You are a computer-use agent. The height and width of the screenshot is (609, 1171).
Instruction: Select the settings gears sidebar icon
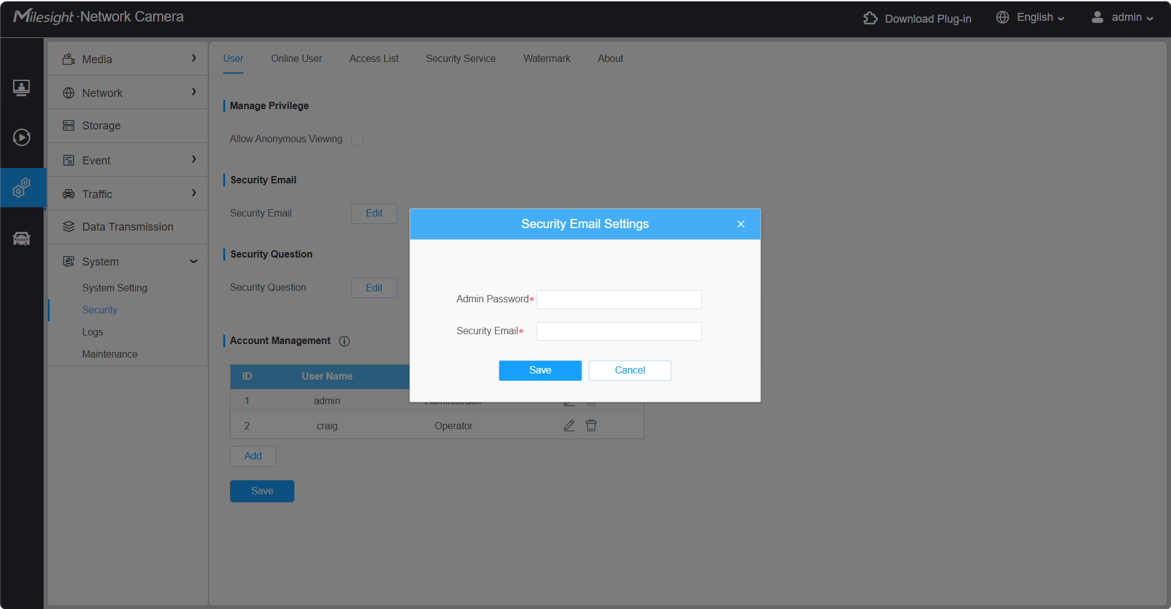pos(22,188)
